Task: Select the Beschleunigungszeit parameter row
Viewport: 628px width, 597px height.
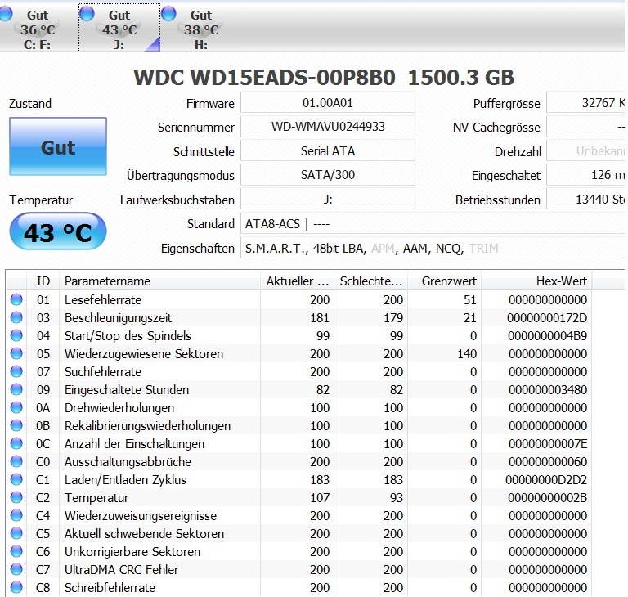Action: pos(299,317)
